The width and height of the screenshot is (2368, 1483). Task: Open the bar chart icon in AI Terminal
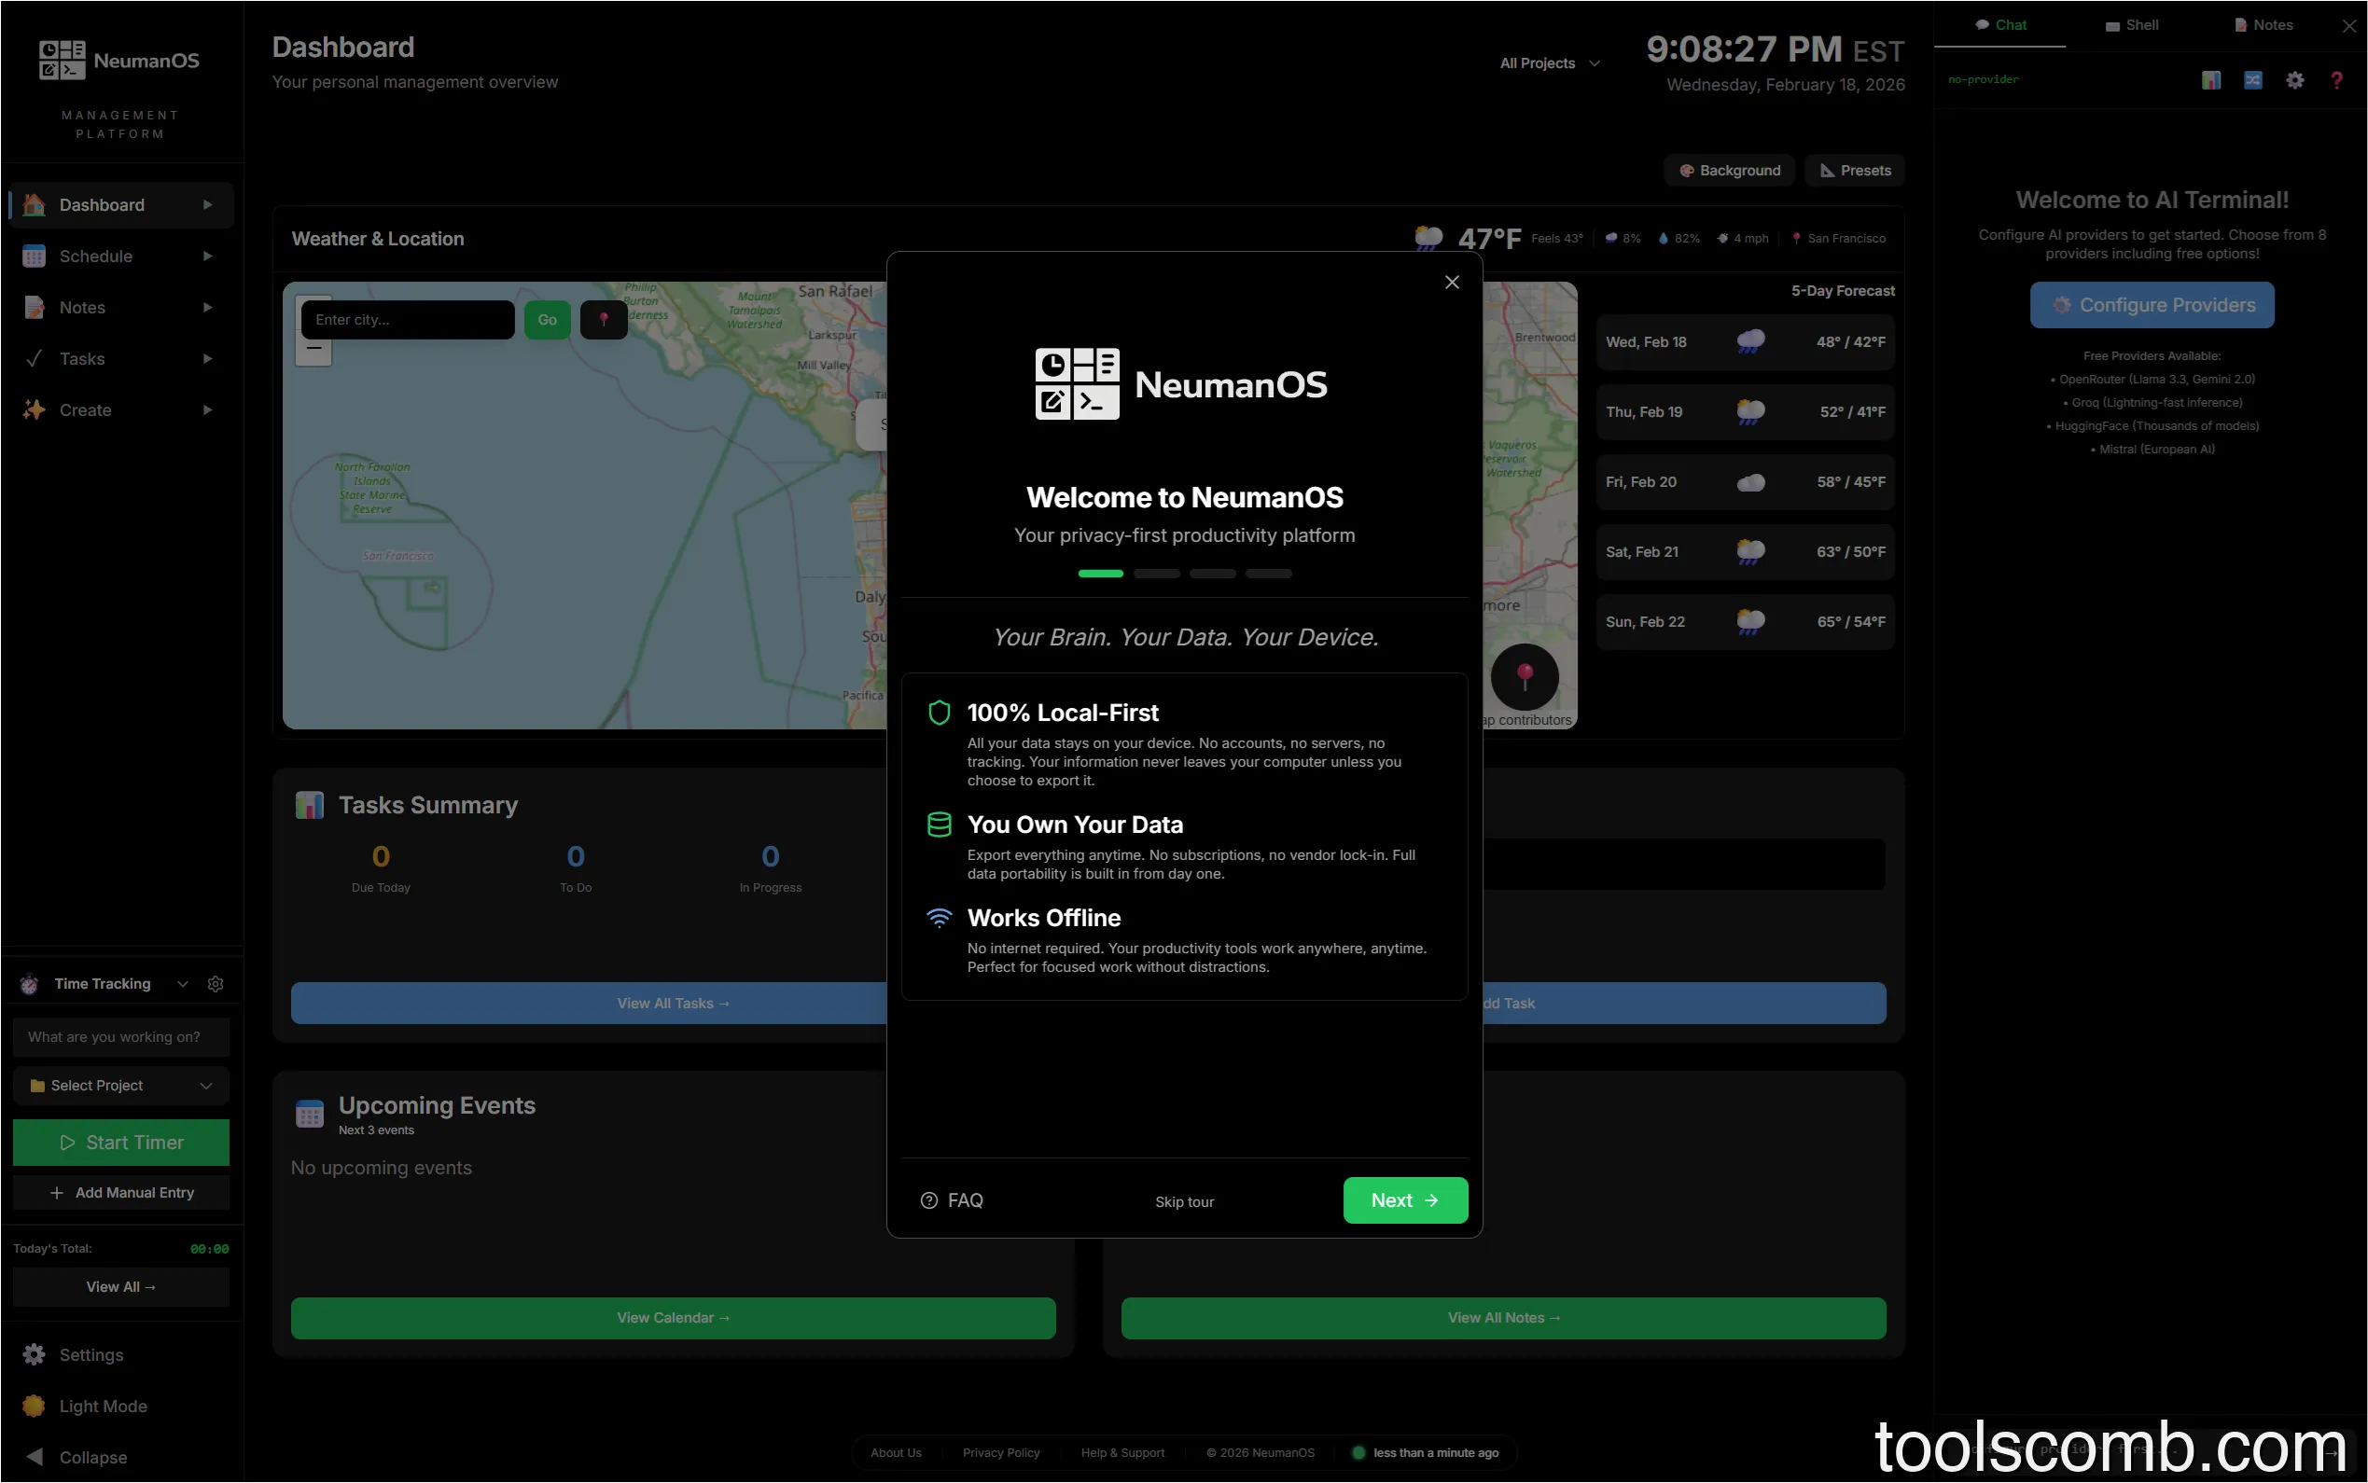click(x=2211, y=80)
